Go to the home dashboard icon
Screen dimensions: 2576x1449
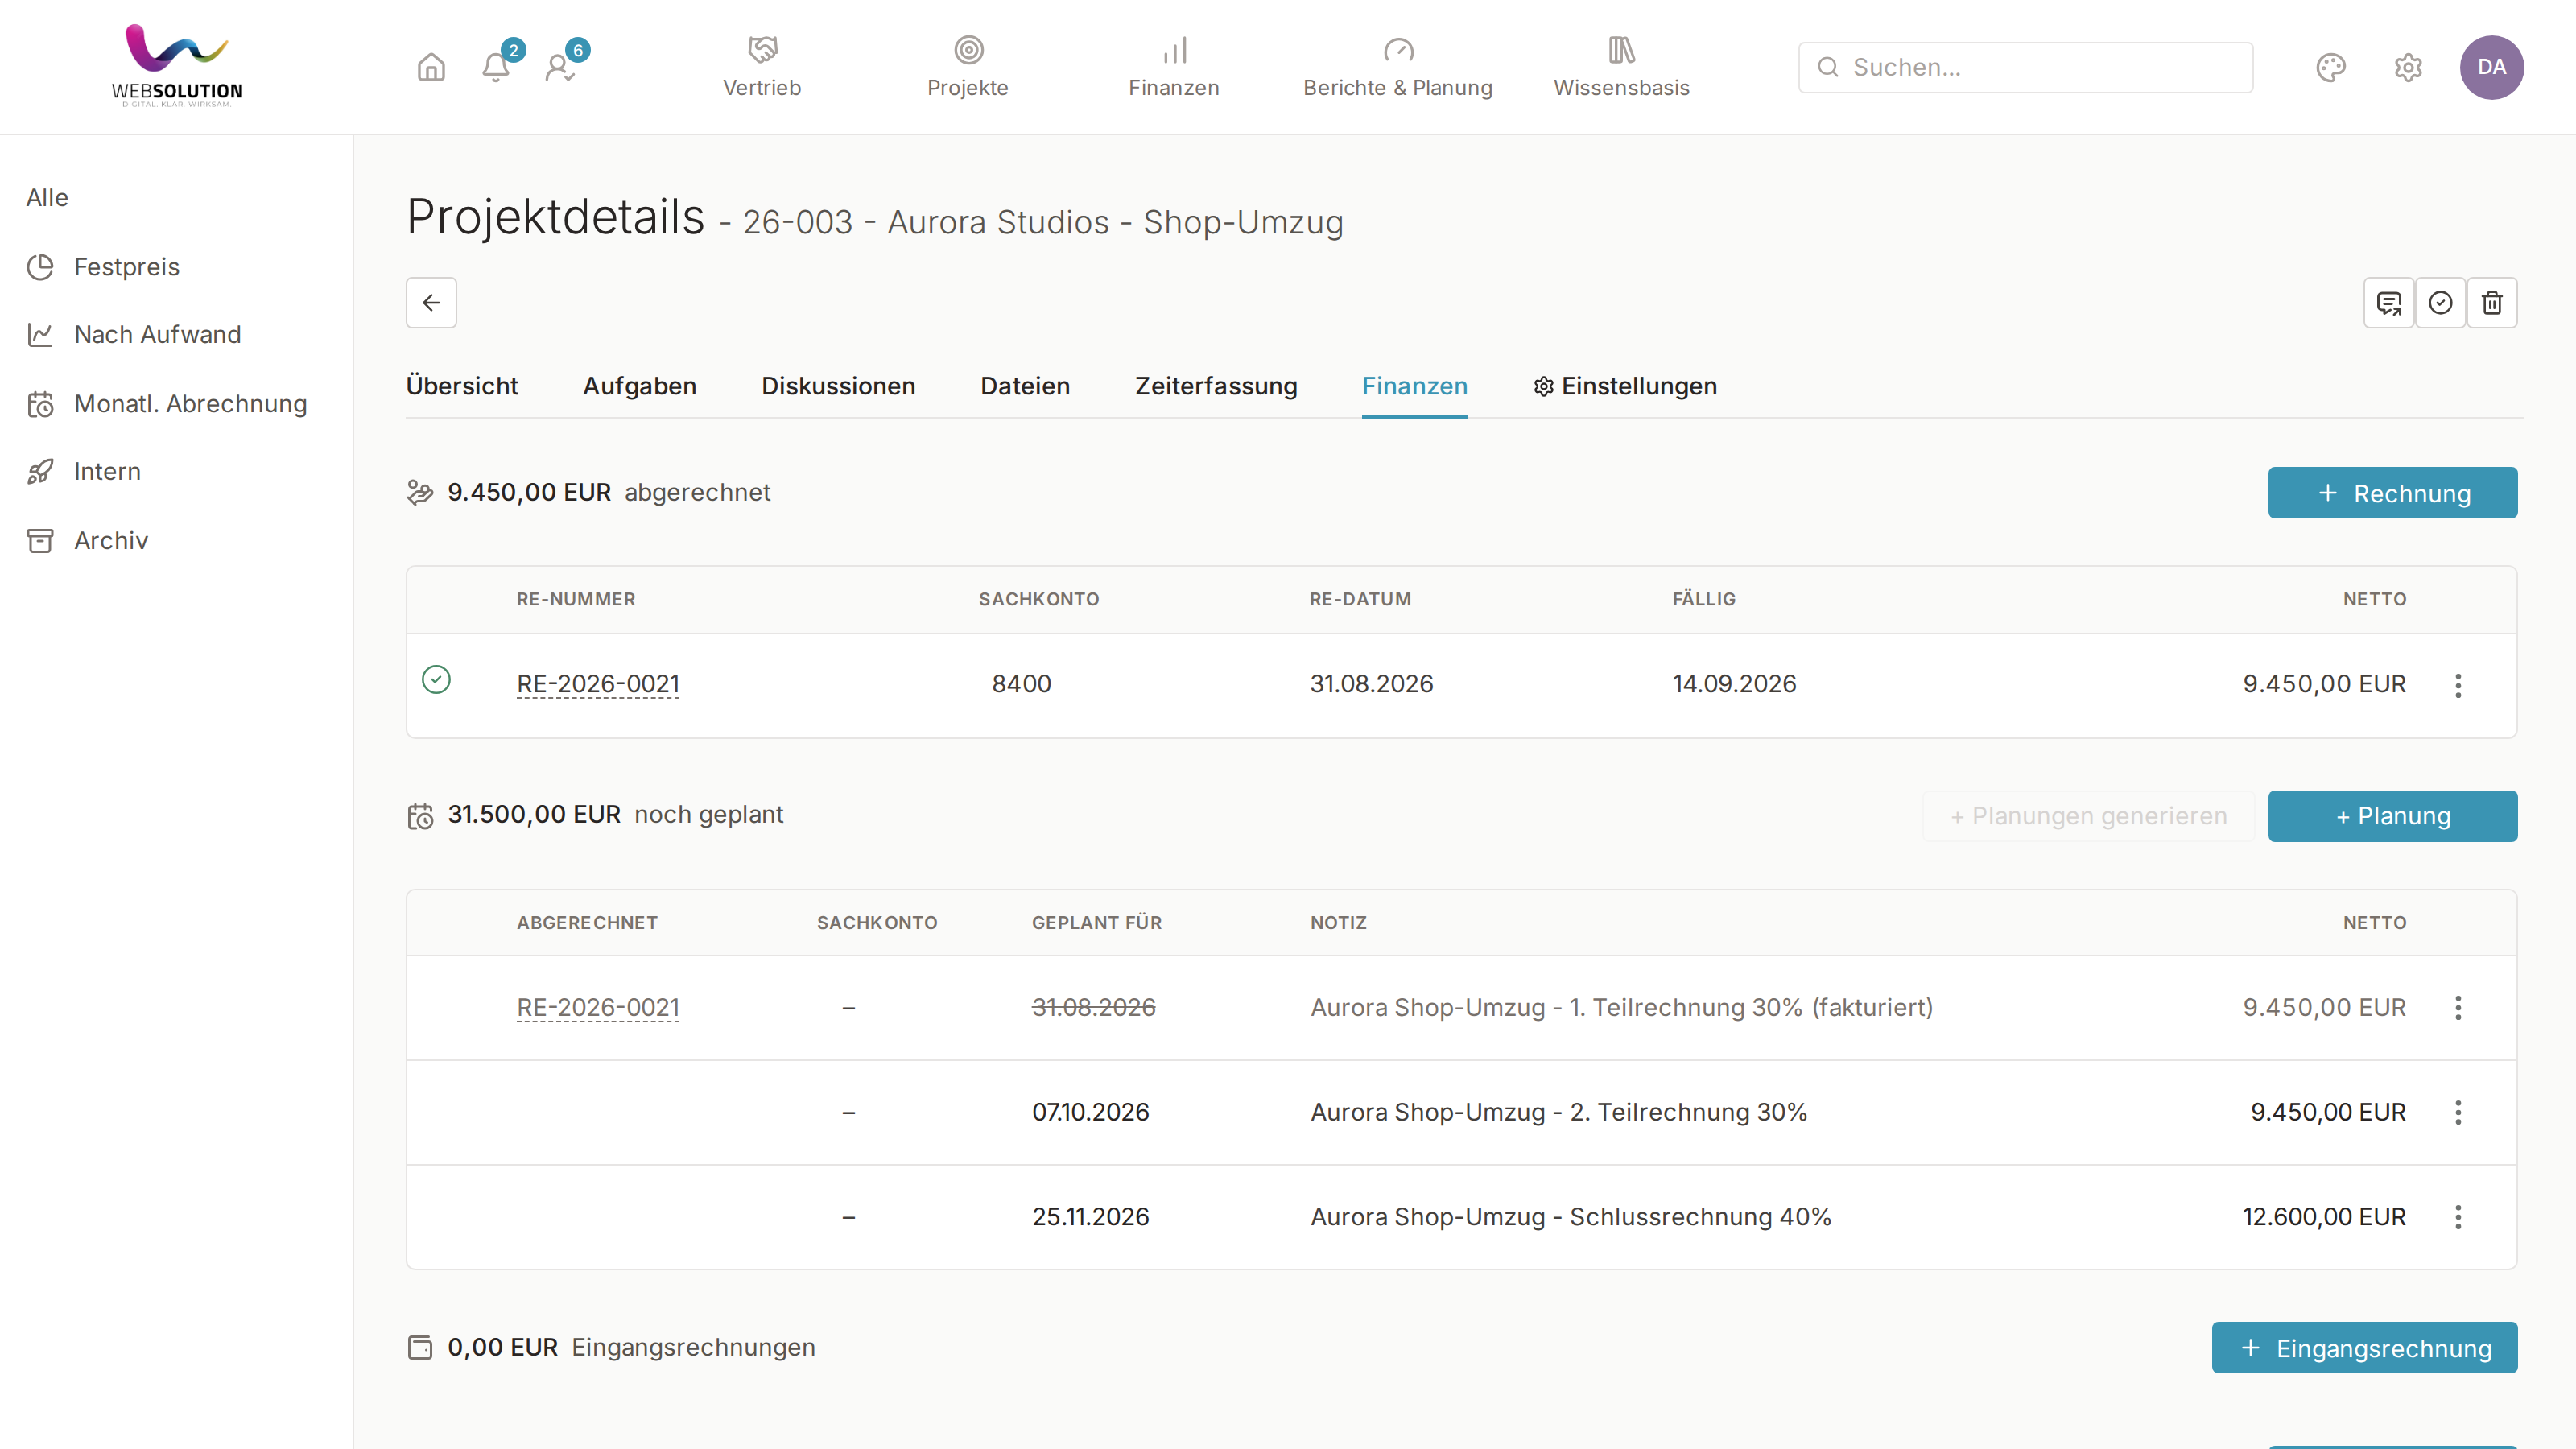(431, 67)
